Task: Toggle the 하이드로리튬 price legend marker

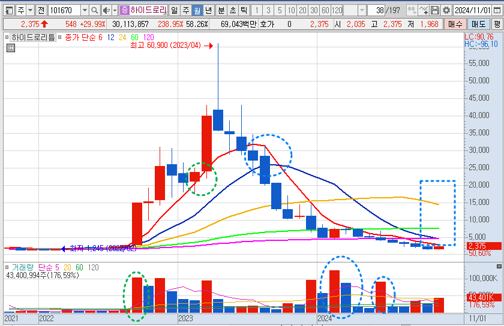Action: (7, 37)
